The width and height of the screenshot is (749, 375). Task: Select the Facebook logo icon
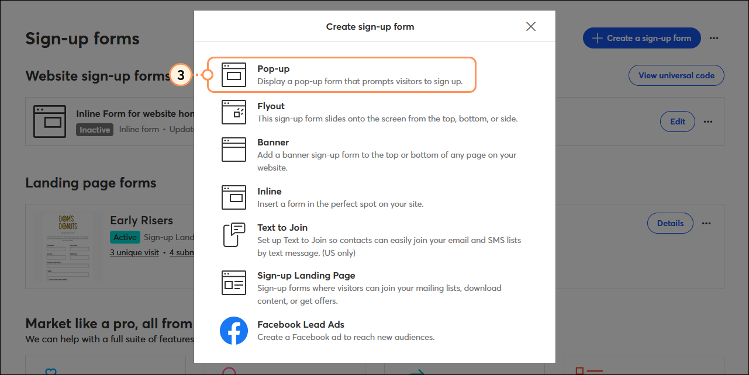click(x=234, y=331)
